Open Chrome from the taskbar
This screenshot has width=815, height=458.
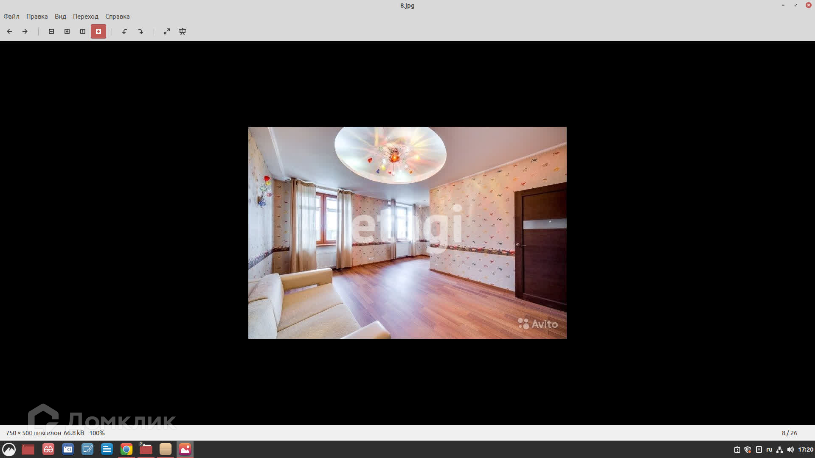tap(126, 449)
